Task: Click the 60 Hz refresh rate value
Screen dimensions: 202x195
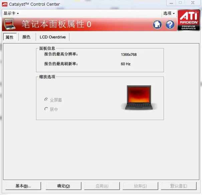Action: click(126, 64)
